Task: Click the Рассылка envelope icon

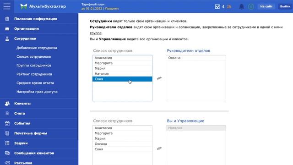Action: tap(7, 163)
